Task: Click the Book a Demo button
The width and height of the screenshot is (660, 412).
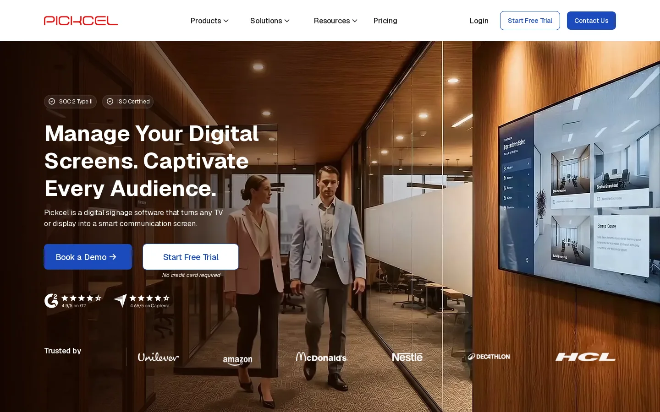Action: click(88, 257)
